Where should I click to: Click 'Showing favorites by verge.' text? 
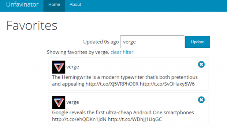click(78, 52)
